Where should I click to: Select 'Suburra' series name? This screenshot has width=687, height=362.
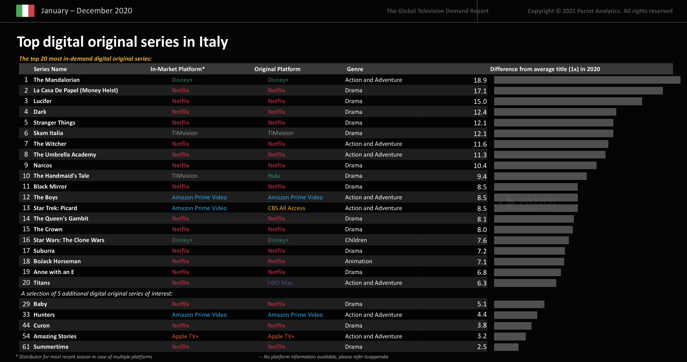click(x=44, y=251)
